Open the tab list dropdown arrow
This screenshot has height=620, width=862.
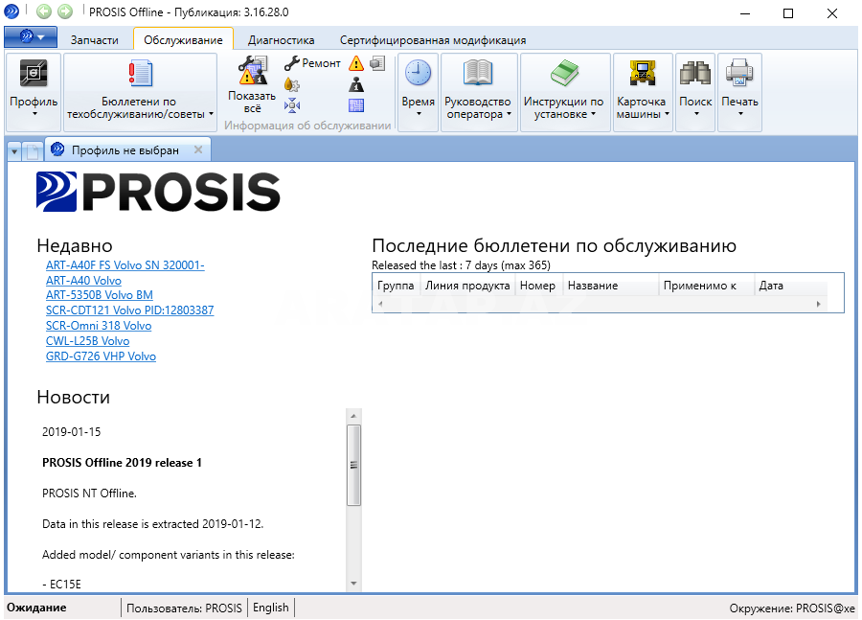(14, 150)
